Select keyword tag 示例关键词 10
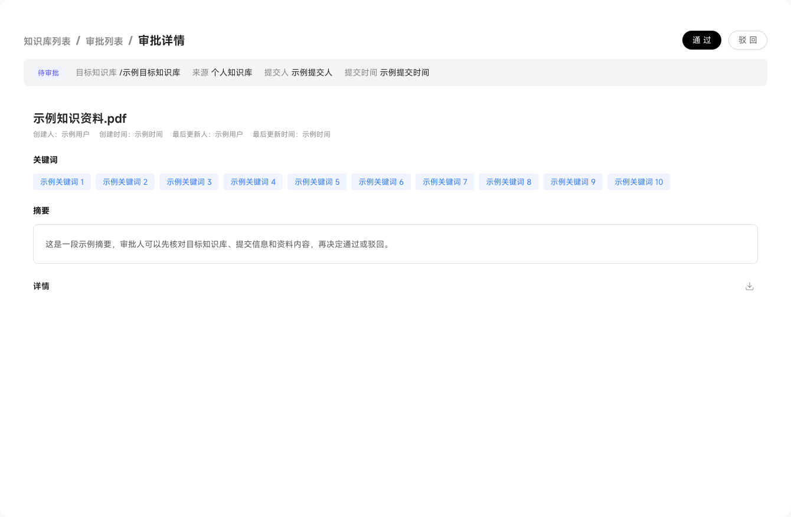The height and width of the screenshot is (517, 791). click(639, 182)
